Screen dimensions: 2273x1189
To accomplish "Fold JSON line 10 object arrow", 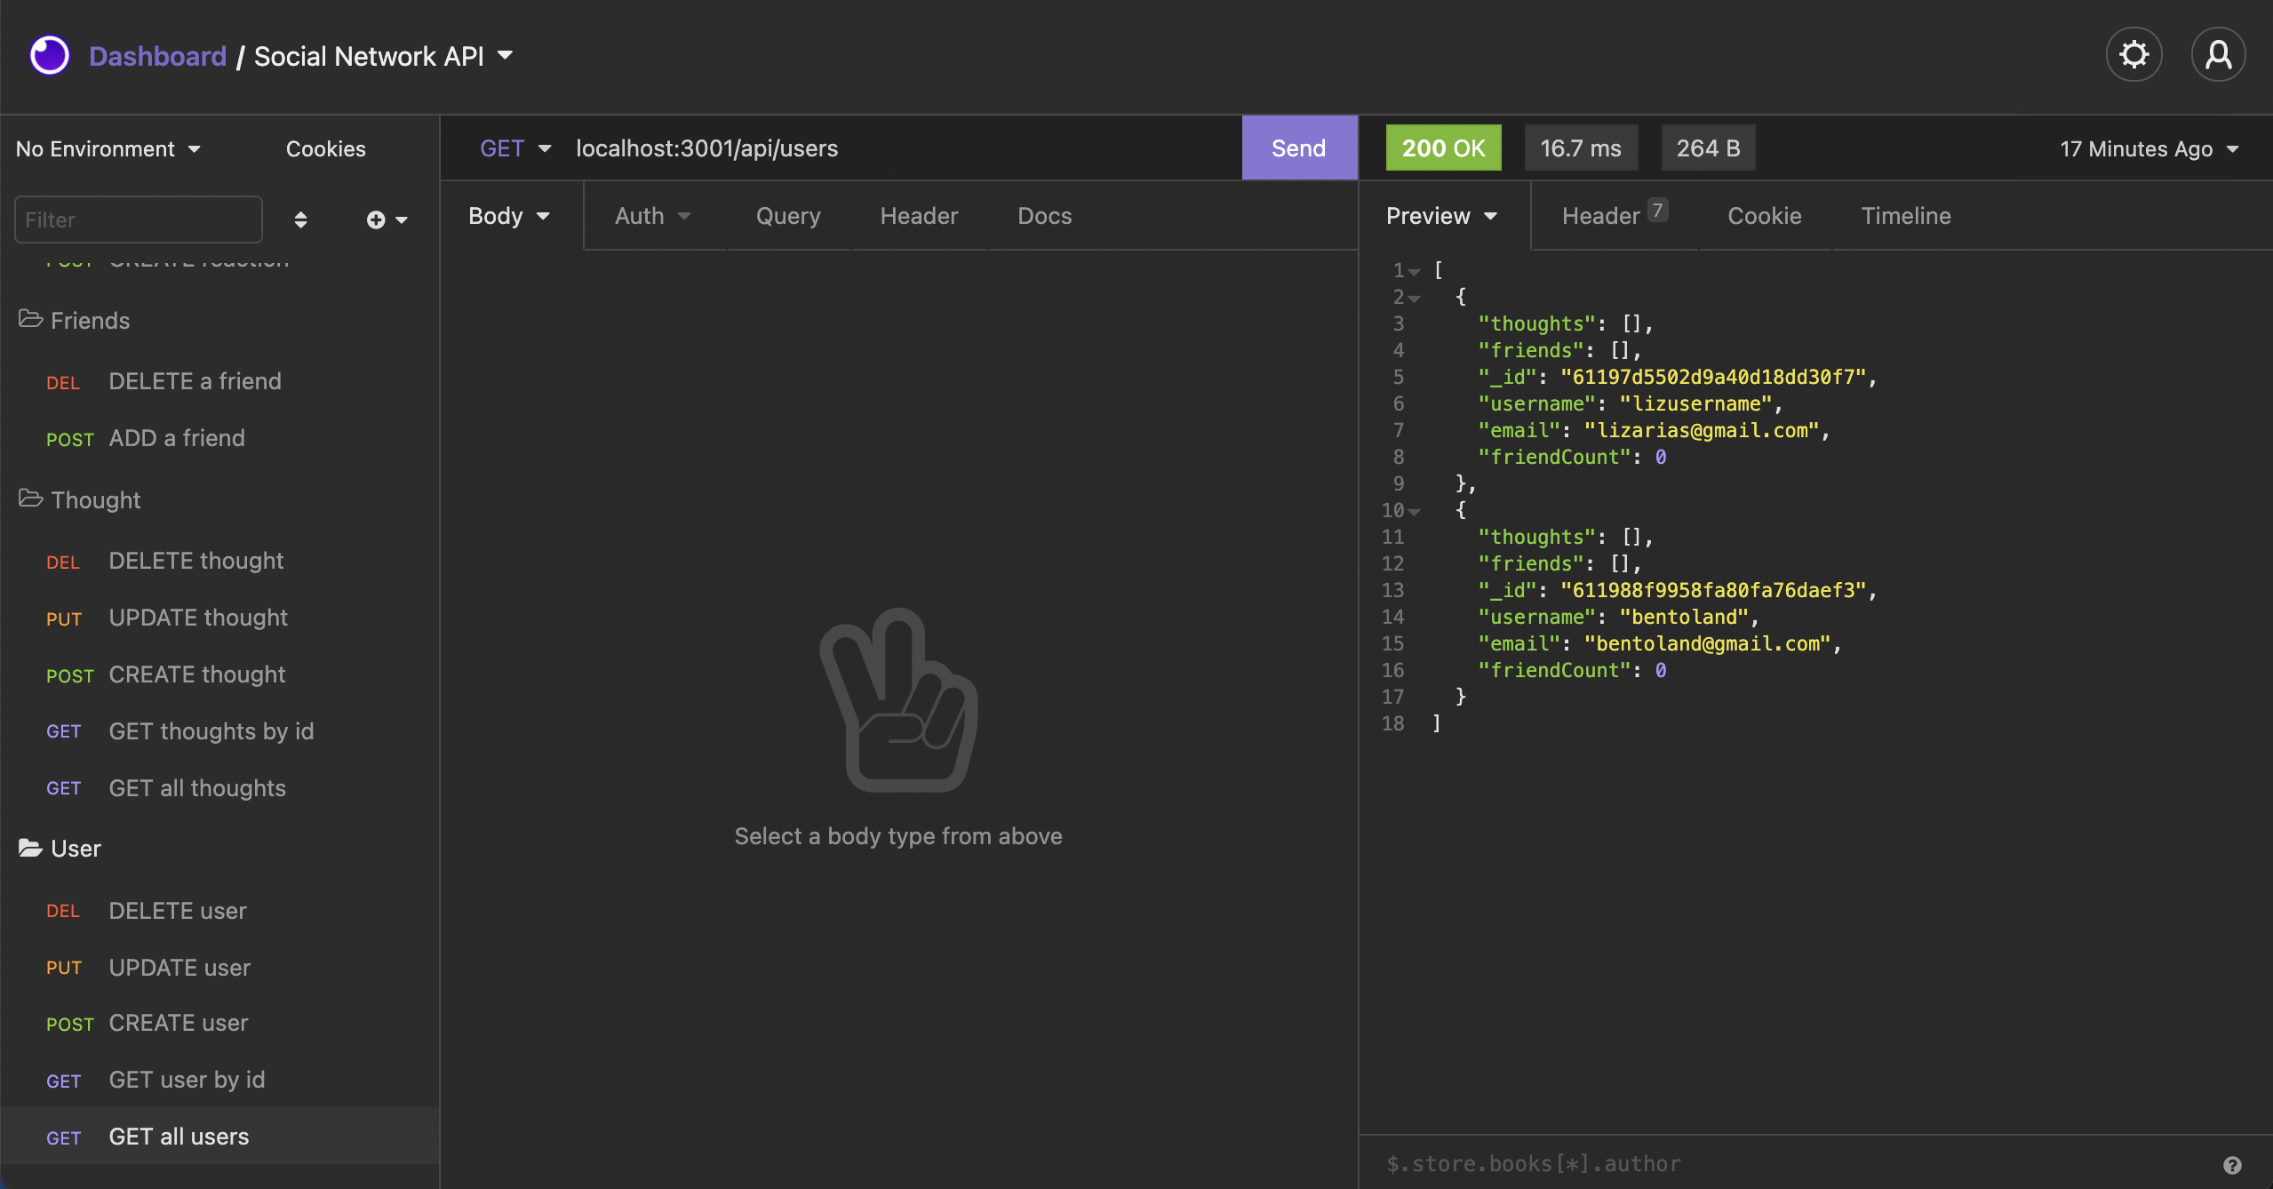I will pos(1415,512).
